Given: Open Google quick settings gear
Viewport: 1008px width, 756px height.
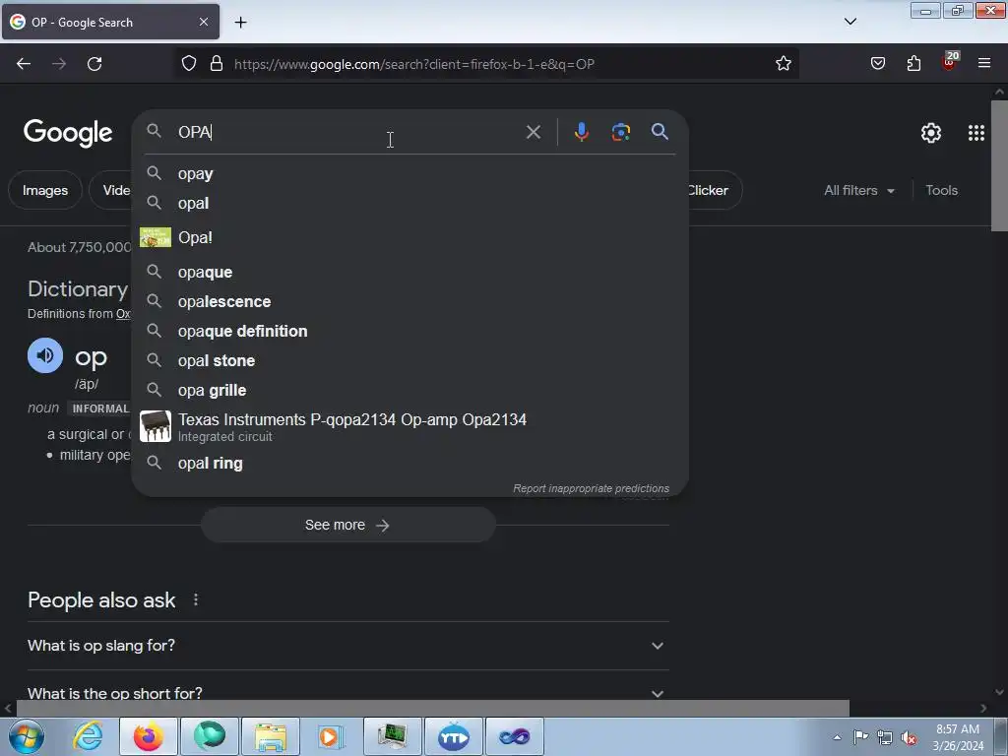Looking at the screenshot, I should point(931,133).
